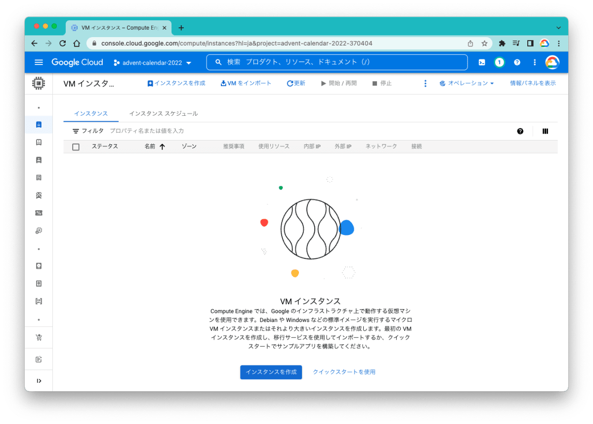This screenshot has width=593, height=424.
Task: Open Committed use discounts percent icon
Action: tap(39, 213)
